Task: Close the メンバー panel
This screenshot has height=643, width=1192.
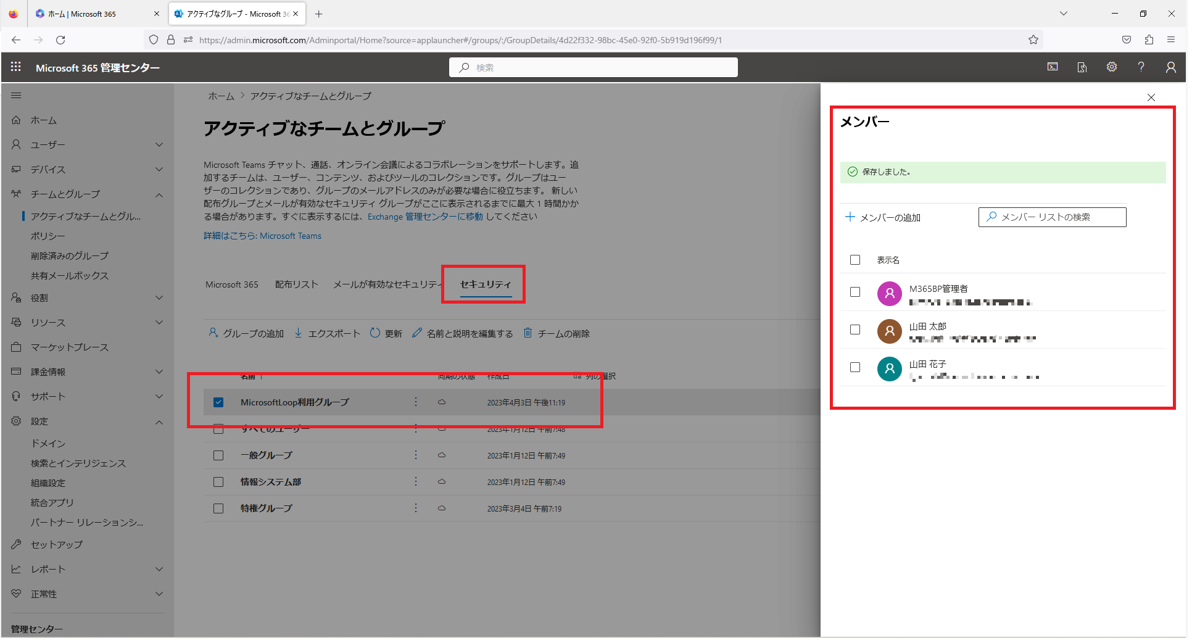Action: tap(1151, 97)
